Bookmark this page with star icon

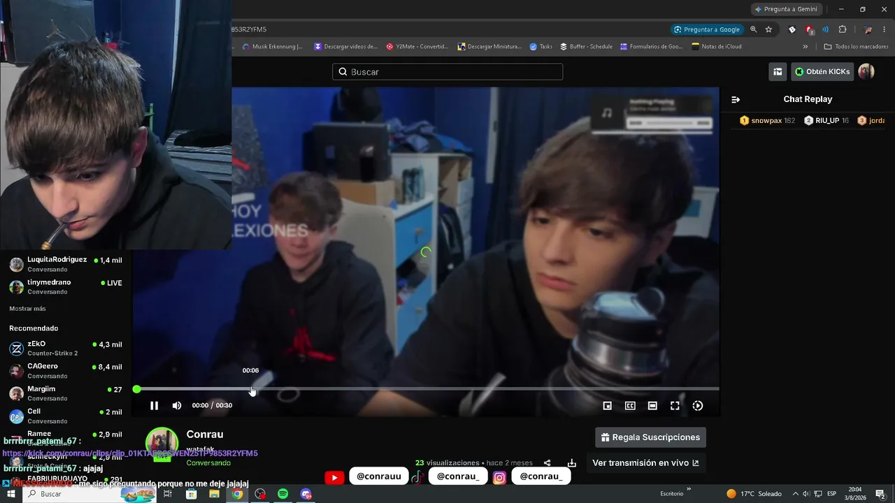pos(768,29)
